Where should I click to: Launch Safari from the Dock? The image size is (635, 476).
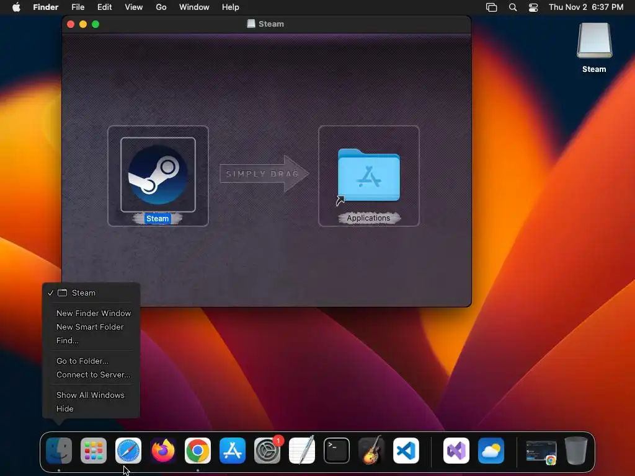click(128, 451)
